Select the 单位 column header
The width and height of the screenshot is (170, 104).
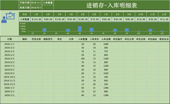pyautogui.click(x=59, y=39)
